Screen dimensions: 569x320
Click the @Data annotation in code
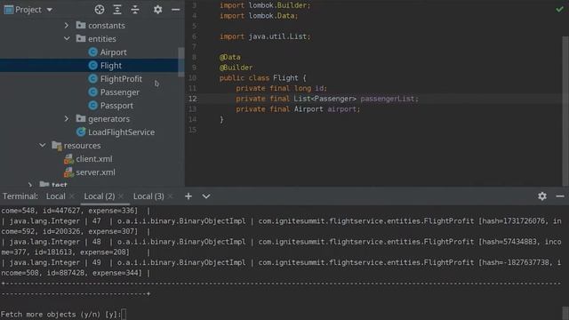[x=229, y=57]
